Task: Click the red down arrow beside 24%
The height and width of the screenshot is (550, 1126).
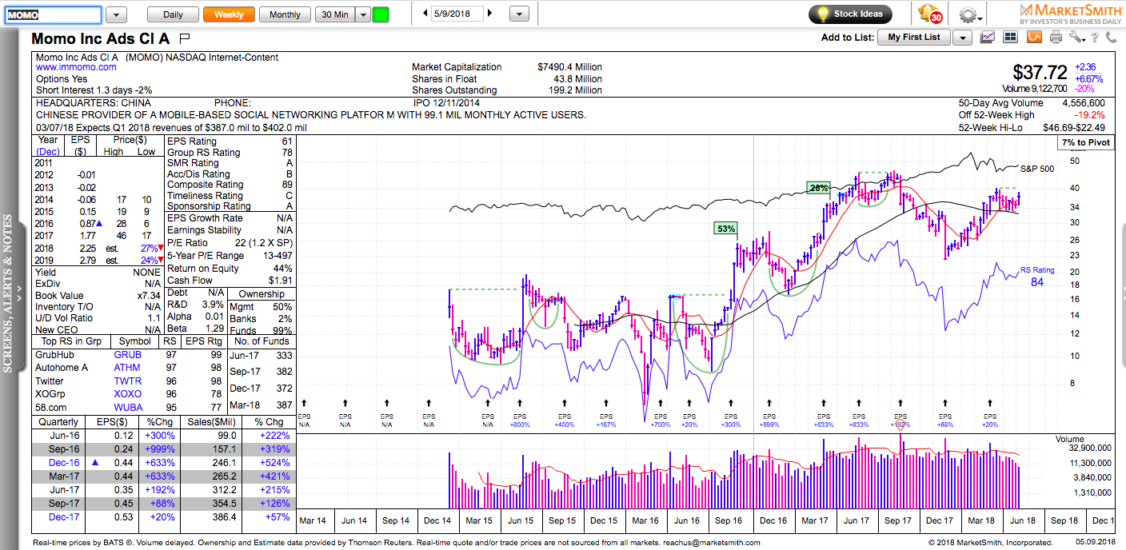Action: [x=161, y=260]
